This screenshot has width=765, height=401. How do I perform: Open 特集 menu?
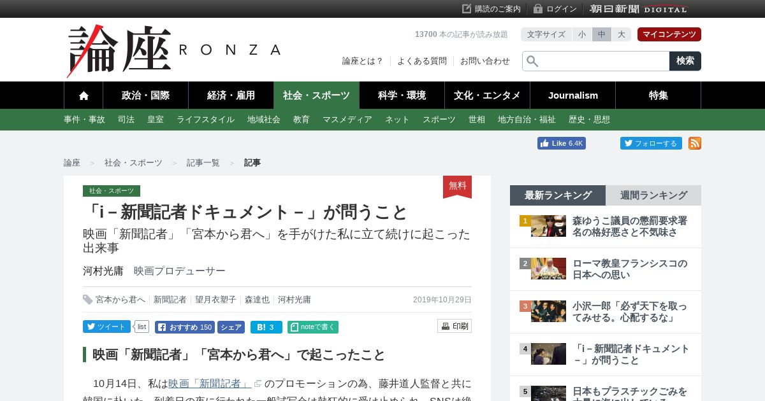click(x=659, y=95)
